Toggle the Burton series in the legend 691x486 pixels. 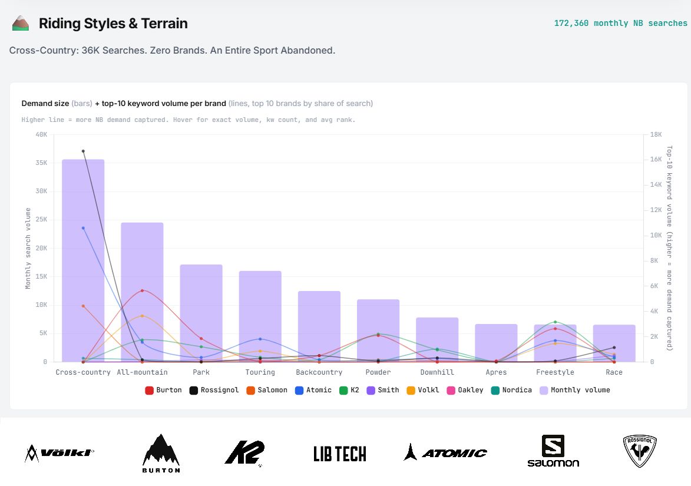[164, 391]
